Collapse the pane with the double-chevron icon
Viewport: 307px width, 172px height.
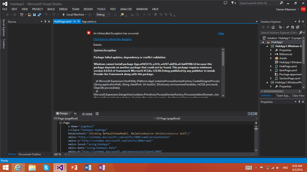256,114
